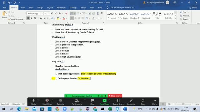Click Find in Editing group

184,12
